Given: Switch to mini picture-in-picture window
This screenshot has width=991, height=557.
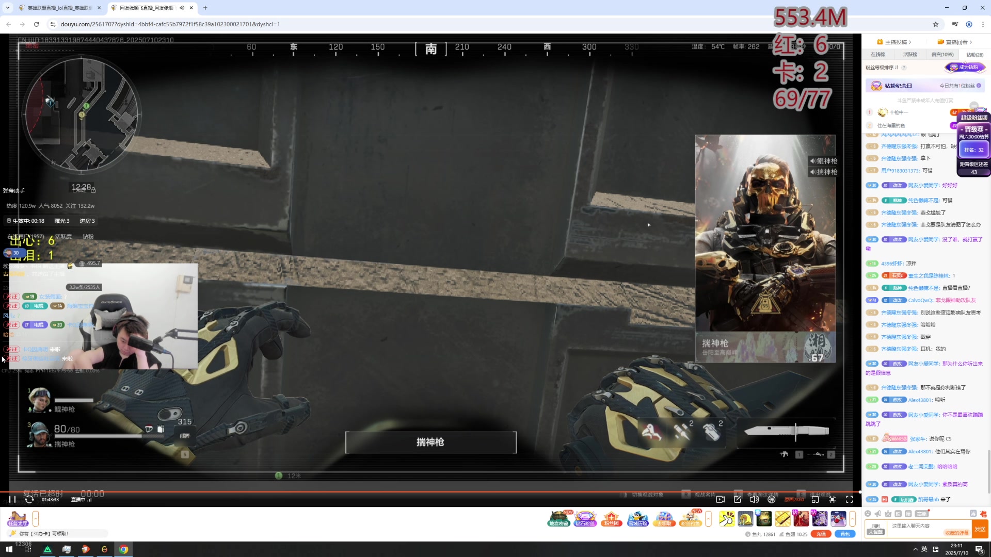Looking at the screenshot, I should click(815, 499).
